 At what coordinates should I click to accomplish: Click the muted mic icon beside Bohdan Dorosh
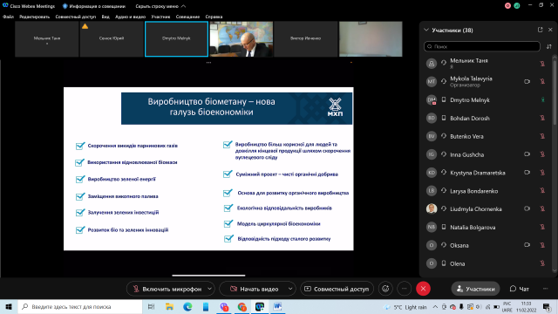click(542, 118)
